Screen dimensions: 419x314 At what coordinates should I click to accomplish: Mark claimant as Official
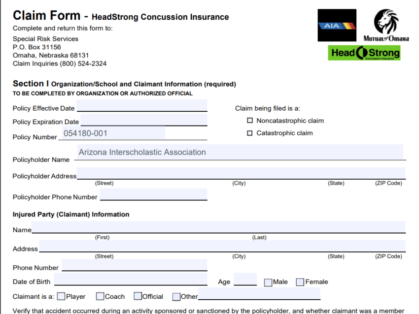point(138,297)
